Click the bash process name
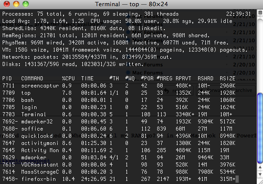The width and height of the screenshot is (263, 184). (27, 100)
